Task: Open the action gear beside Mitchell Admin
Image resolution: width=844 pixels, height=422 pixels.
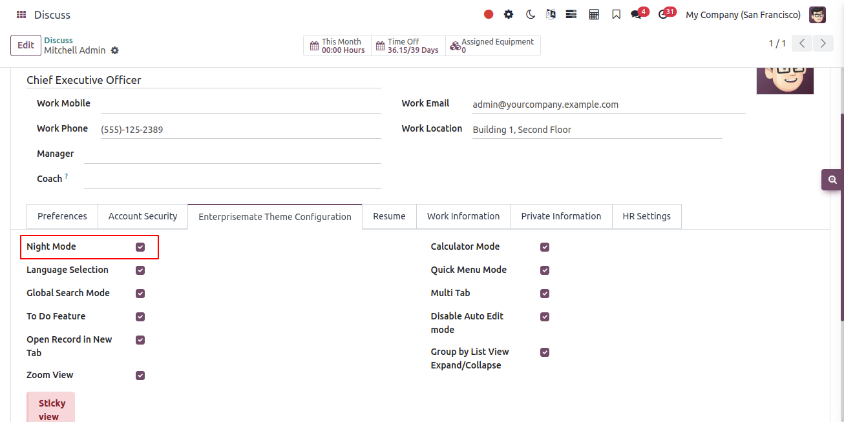Action: (x=115, y=50)
